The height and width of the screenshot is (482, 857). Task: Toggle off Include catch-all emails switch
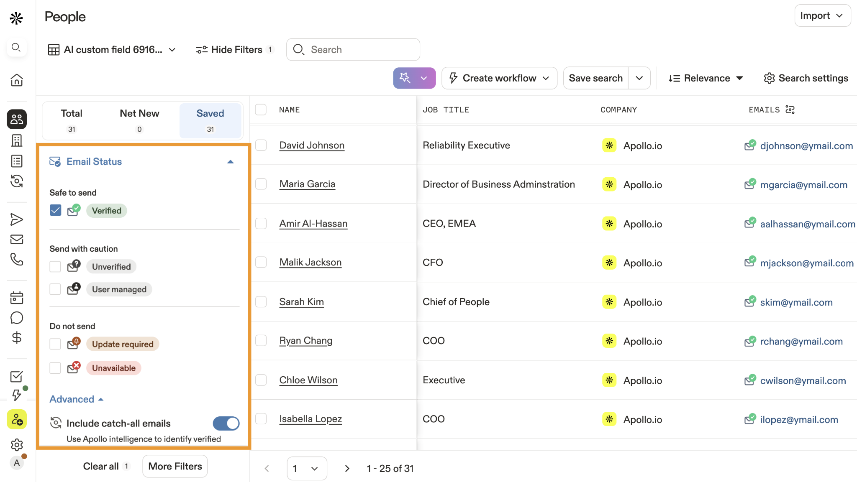coord(226,423)
